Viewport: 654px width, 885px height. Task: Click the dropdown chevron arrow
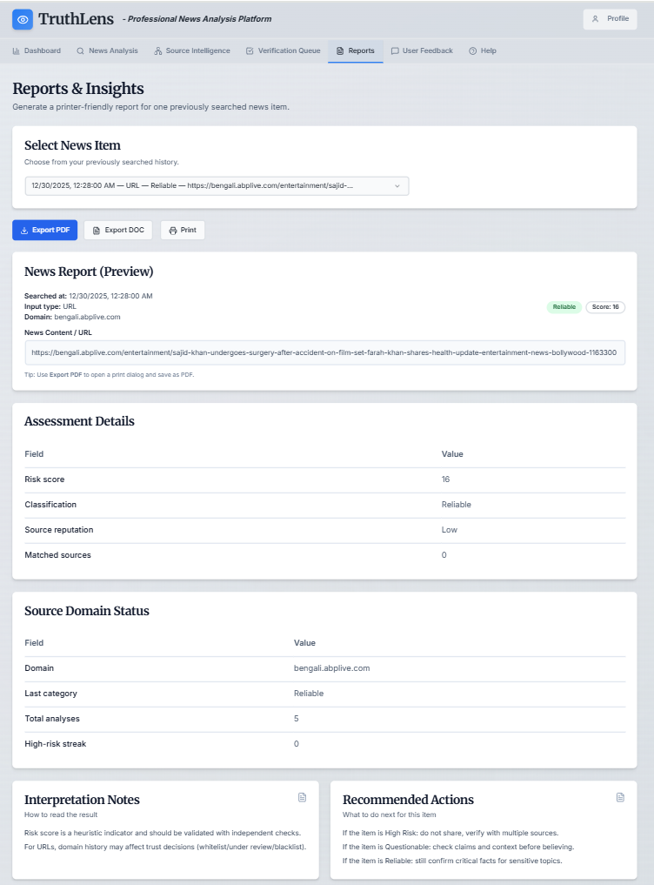click(x=397, y=185)
